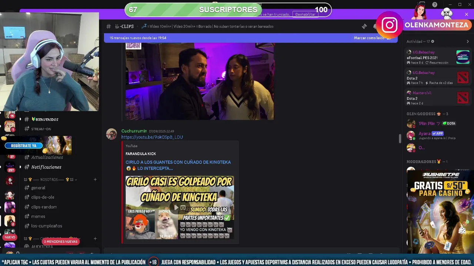Click Dota 2 icon in UG.Bebachay card
Screen dimensions: 474x266
point(463,77)
